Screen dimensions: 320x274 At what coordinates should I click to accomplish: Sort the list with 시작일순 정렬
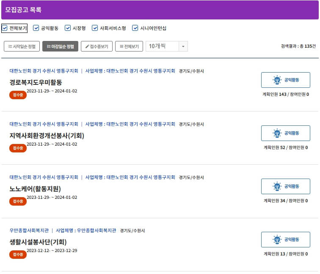(22, 46)
